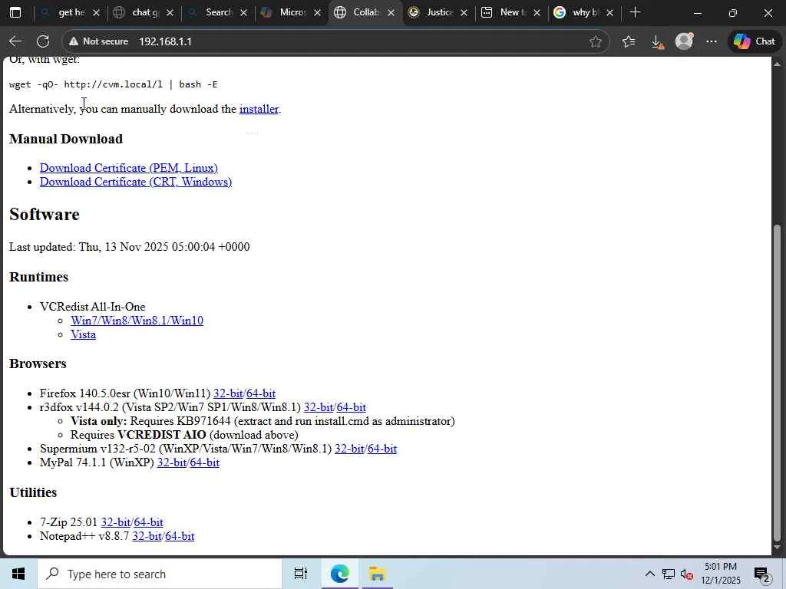Open the tab actions menu icon
The width and height of the screenshot is (786, 589).
(x=15, y=12)
